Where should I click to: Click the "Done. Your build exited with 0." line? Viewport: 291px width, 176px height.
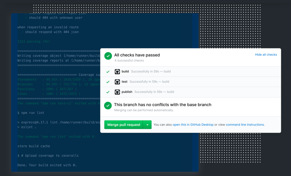pos(47,165)
